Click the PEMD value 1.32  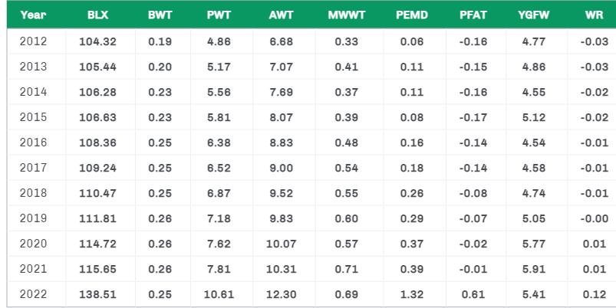click(411, 294)
